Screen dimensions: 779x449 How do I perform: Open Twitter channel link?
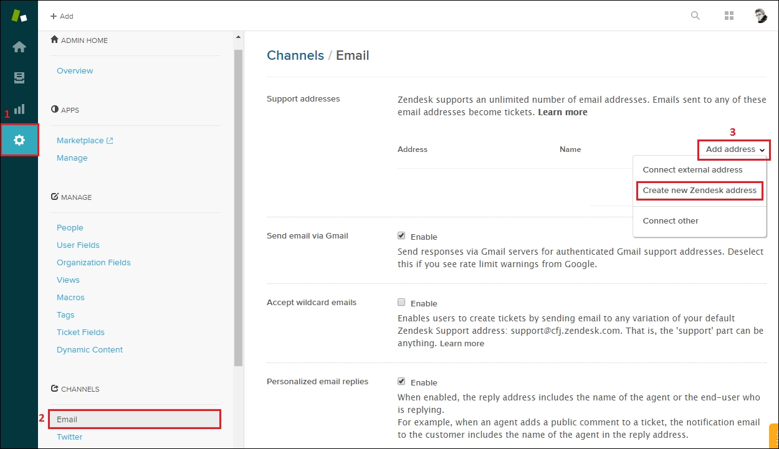(70, 437)
